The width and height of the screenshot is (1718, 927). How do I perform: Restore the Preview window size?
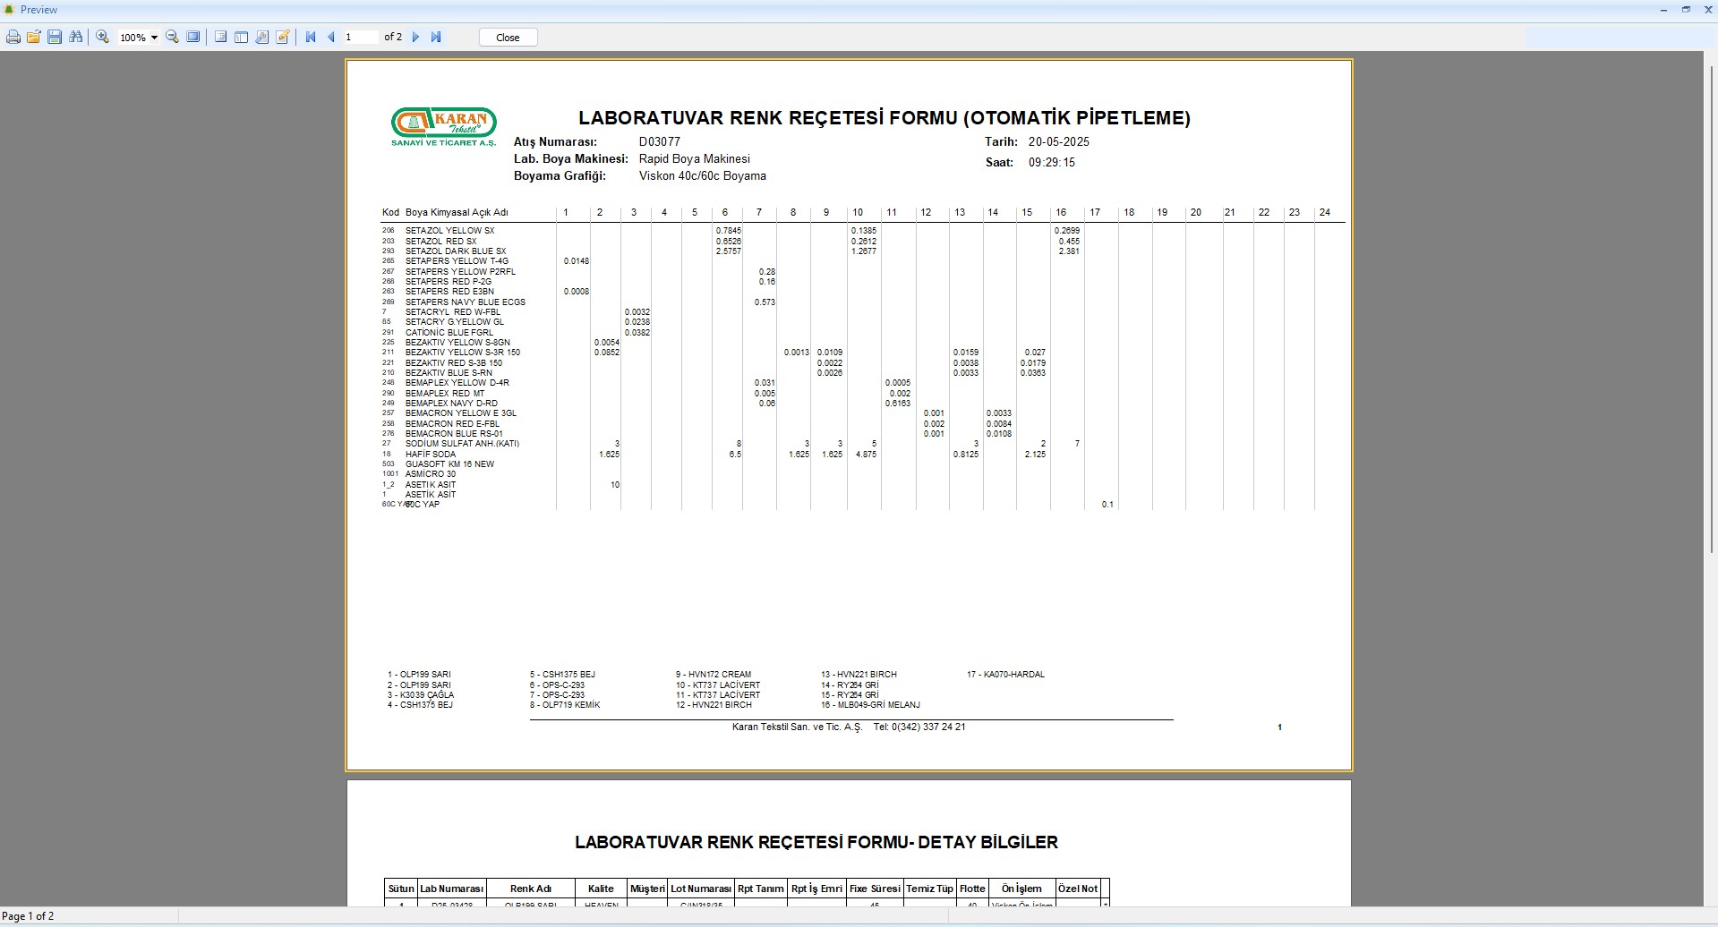click(x=1686, y=10)
